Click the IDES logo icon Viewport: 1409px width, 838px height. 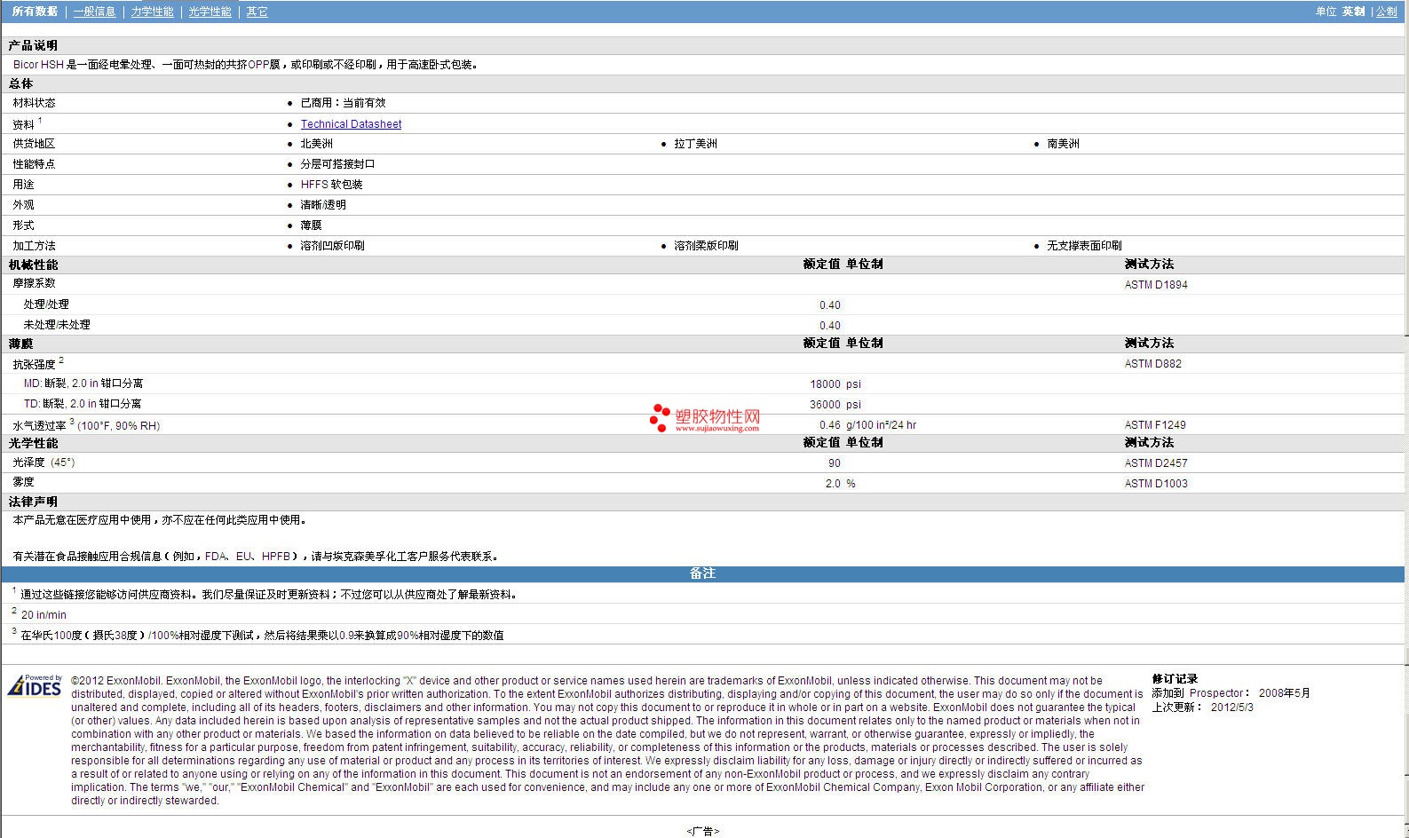pyautogui.click(x=35, y=686)
